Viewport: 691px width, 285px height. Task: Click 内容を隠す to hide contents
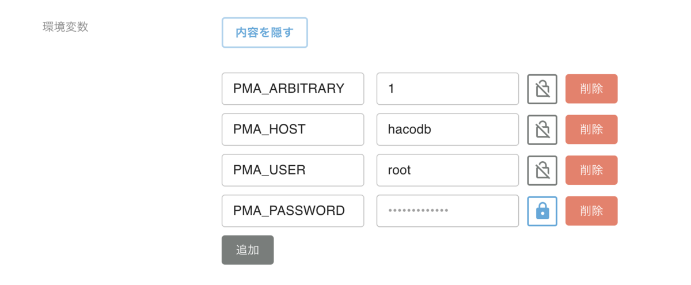264,32
